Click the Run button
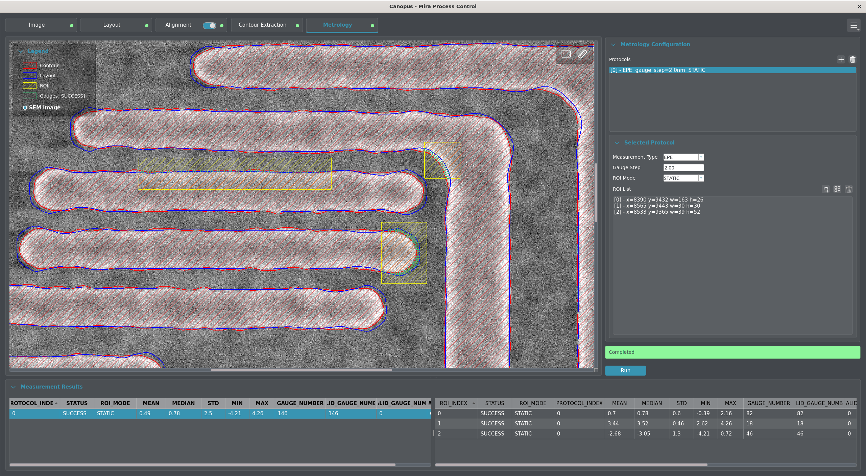This screenshot has width=866, height=476. click(625, 370)
